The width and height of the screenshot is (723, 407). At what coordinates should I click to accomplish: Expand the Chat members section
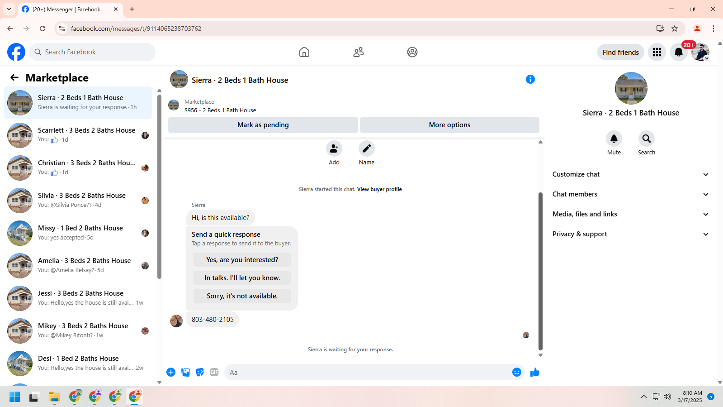pos(631,194)
